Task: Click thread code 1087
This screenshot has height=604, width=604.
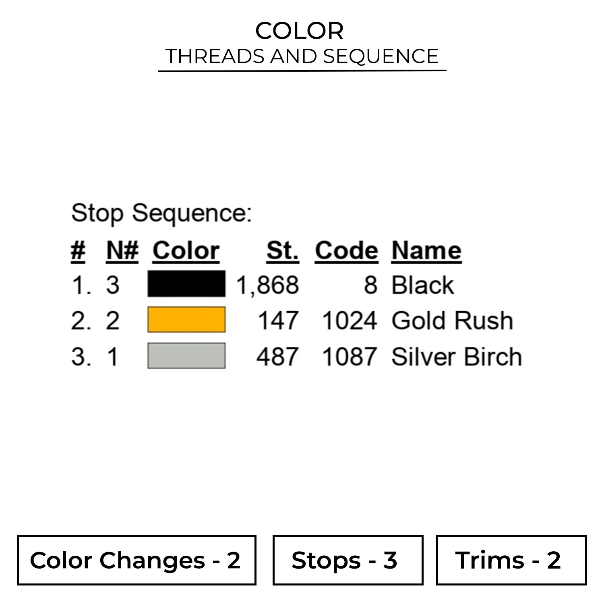Action: (x=350, y=357)
